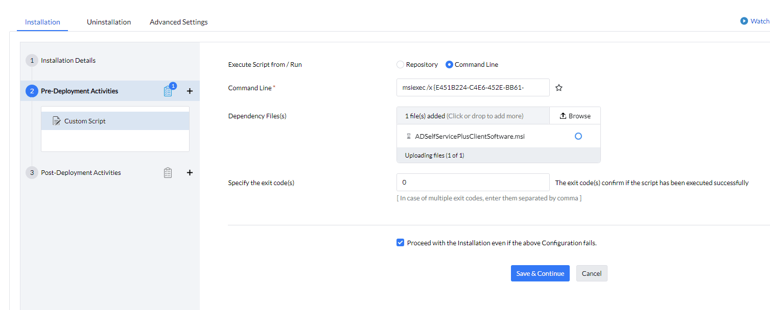Focus the exit code input field
The height and width of the screenshot is (310, 770).
tap(473, 182)
